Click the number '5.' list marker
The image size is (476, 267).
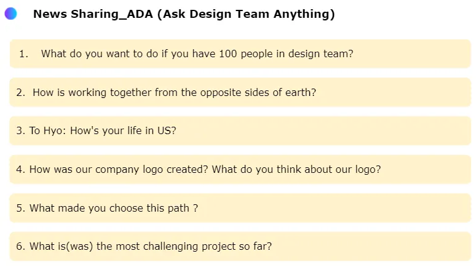tap(20, 208)
